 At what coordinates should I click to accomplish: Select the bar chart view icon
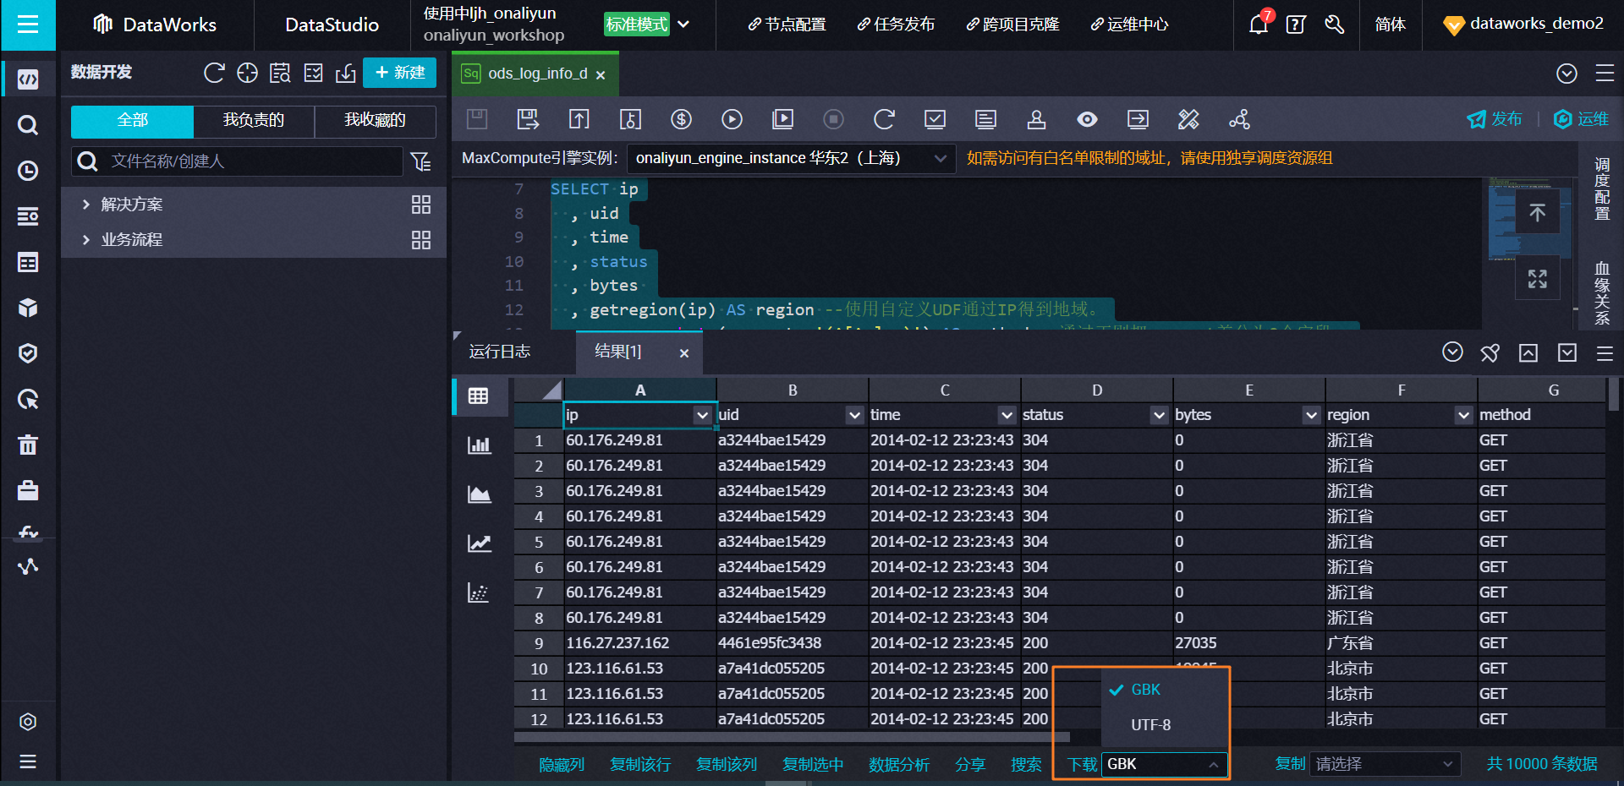coord(479,445)
